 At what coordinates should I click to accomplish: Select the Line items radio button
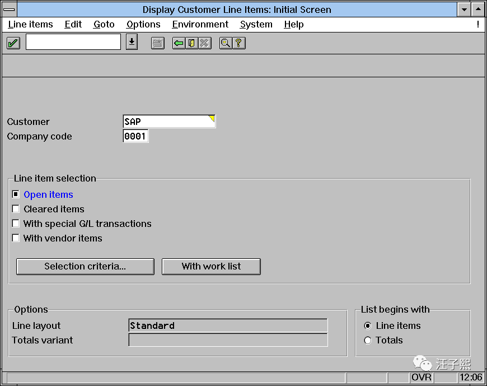(x=368, y=325)
